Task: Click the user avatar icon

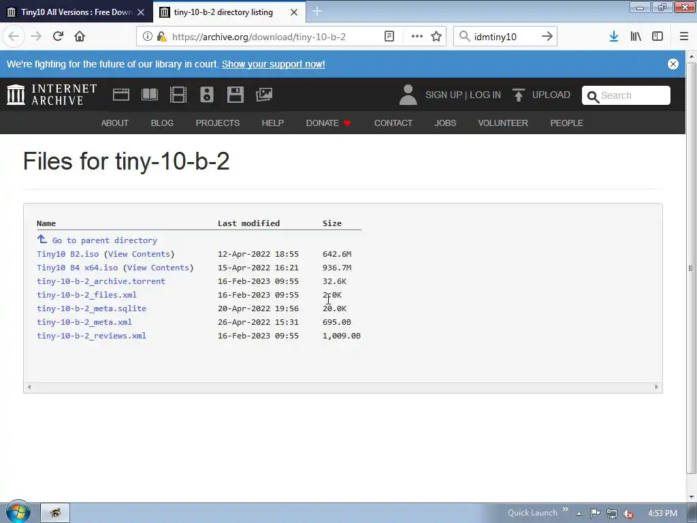Action: tap(408, 95)
